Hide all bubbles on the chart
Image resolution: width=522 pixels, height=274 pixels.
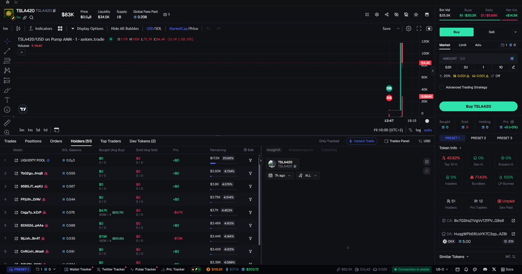pos(125,29)
